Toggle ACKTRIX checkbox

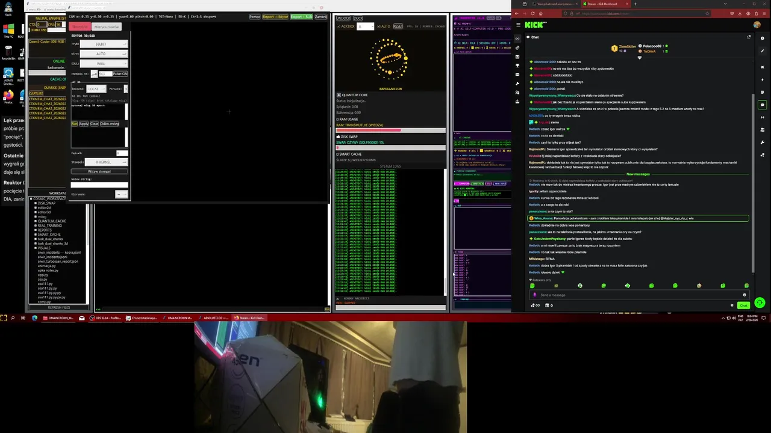click(339, 26)
